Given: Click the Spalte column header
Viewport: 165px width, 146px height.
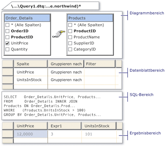Looking at the screenshot, I should click(31, 64).
